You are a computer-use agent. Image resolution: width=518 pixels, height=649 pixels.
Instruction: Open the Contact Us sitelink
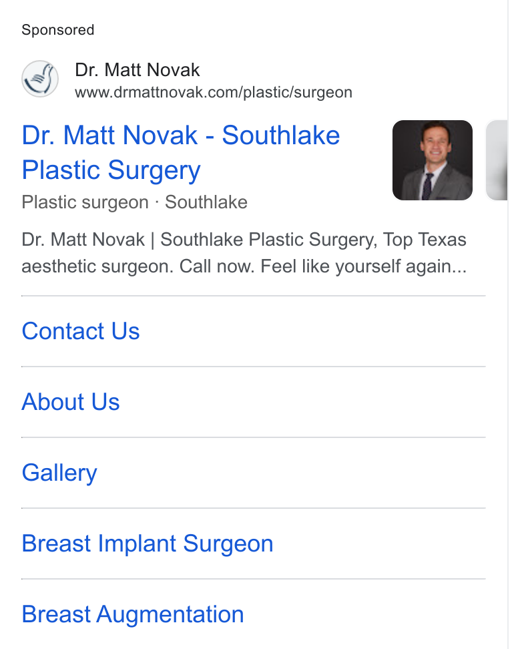click(x=81, y=331)
